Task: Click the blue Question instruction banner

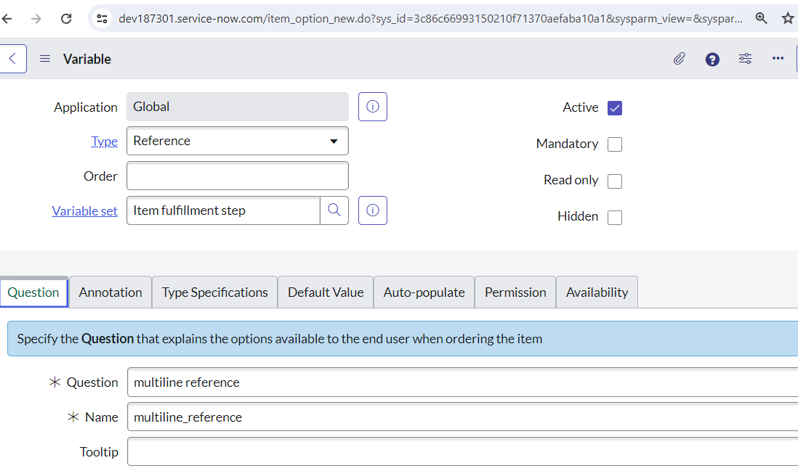Action: (403, 339)
